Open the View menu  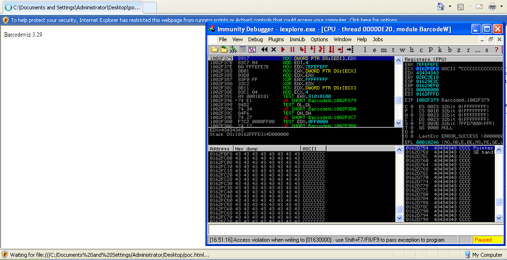tap(237, 39)
